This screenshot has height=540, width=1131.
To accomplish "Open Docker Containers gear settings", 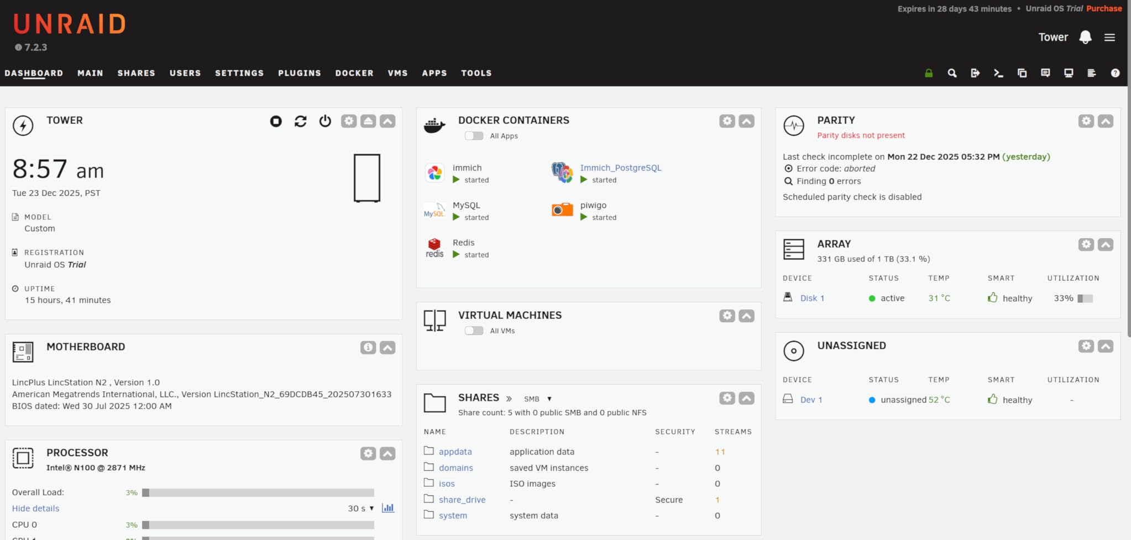I will tap(727, 121).
